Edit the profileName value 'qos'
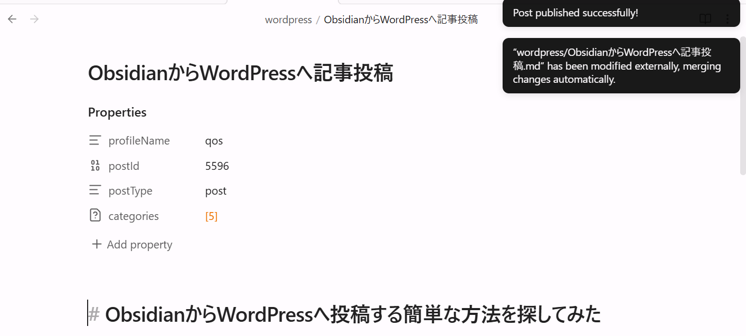The image size is (746, 336). (x=214, y=141)
